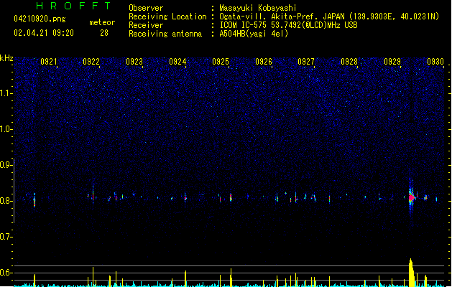Select the file name 04210920.png
The width and height of the screenshot is (452, 287).
point(40,19)
